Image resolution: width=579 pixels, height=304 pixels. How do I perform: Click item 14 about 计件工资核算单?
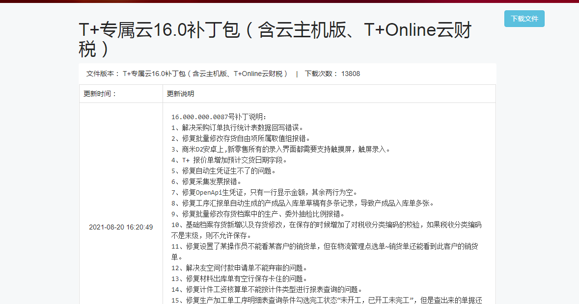click(267, 289)
